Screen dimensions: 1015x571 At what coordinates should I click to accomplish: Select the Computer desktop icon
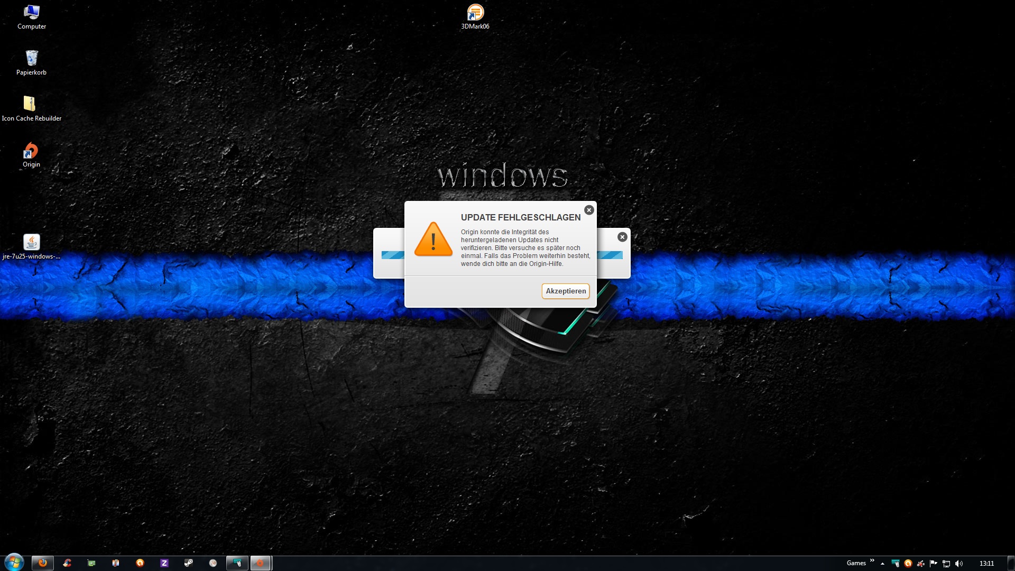[31, 16]
